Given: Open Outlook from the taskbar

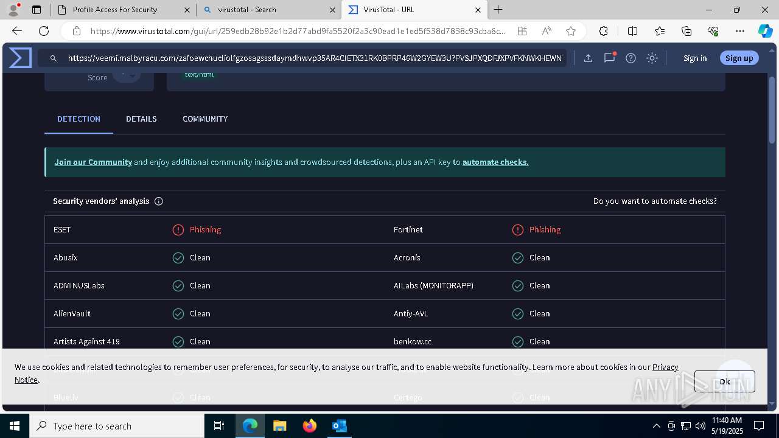Looking at the screenshot, I should click(x=339, y=426).
